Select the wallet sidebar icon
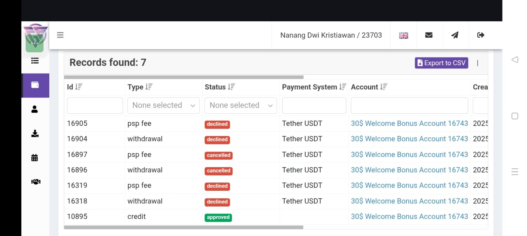 pos(35,85)
